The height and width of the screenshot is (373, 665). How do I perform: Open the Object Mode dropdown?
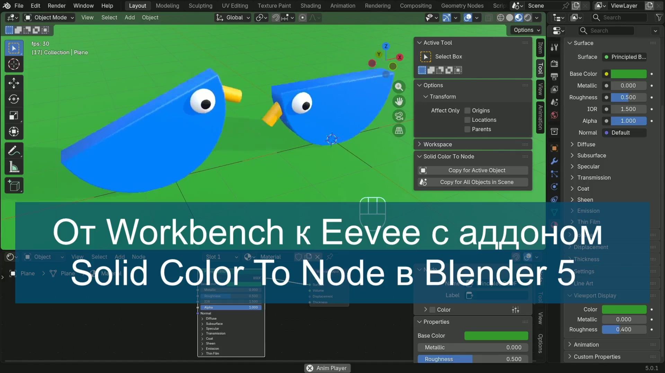(49, 17)
